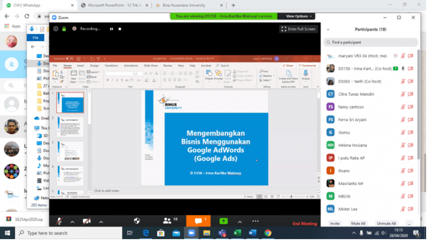The image size is (427, 240).
Task: Reload the page in Chrome
Action: tap(27, 16)
